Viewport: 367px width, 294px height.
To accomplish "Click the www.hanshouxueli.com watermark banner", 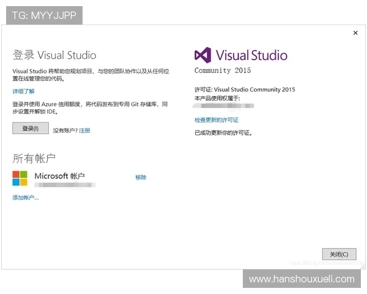I will pyautogui.click(x=302, y=279).
